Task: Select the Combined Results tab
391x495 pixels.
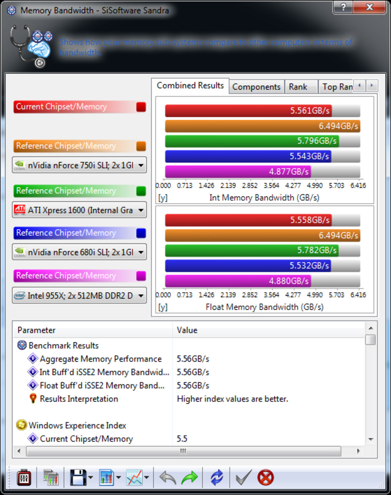Action: pos(190,85)
